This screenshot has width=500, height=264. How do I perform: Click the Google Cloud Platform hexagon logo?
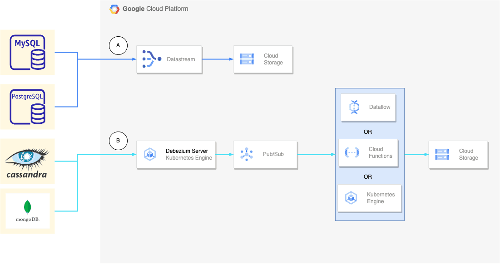pyautogui.click(x=114, y=9)
